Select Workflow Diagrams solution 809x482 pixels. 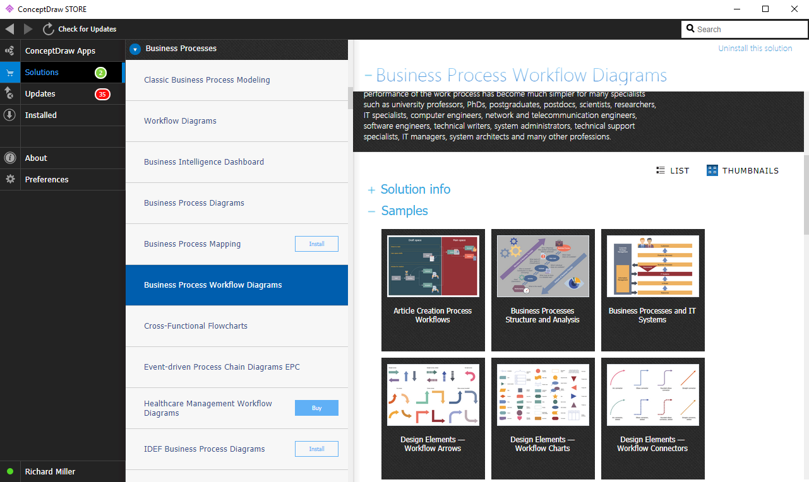coord(237,121)
